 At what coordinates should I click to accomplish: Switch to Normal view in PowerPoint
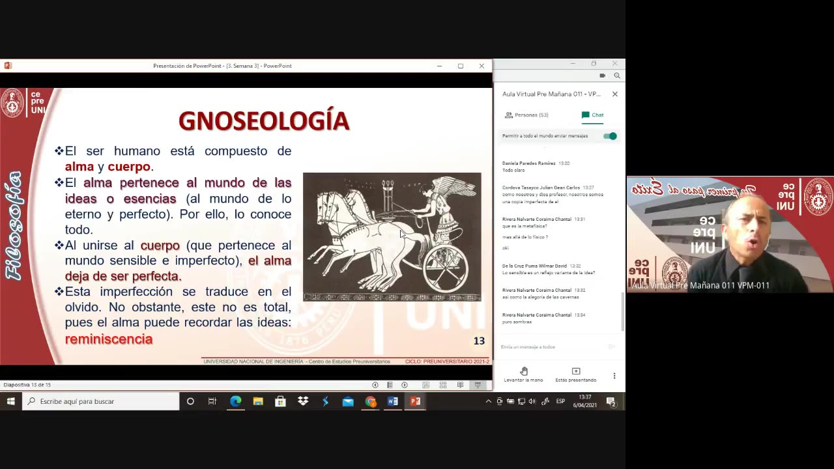pos(426,385)
